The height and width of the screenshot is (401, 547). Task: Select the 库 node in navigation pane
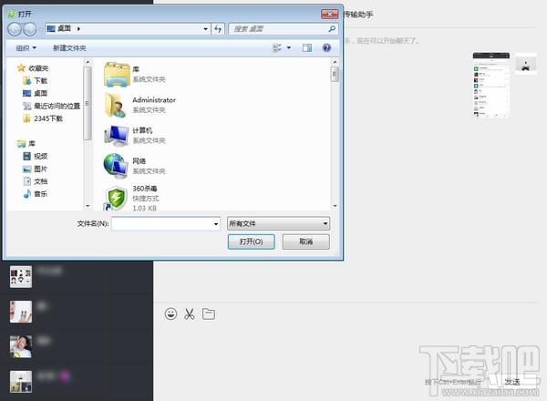tap(26, 143)
